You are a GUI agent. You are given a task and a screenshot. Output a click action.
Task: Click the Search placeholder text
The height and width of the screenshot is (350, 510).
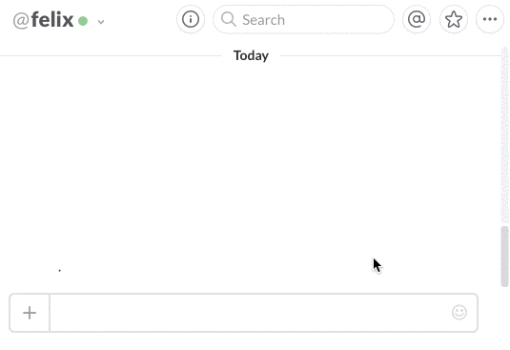point(263,20)
